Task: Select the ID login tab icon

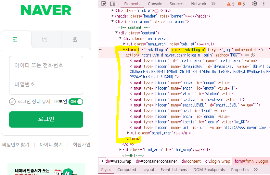Action: (15, 40)
